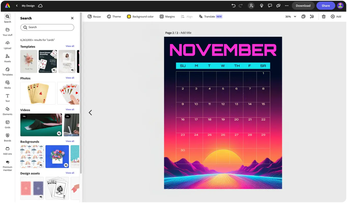This screenshot has width=347, height=203.
Task: Open the user profile avatar
Action: point(340,6)
